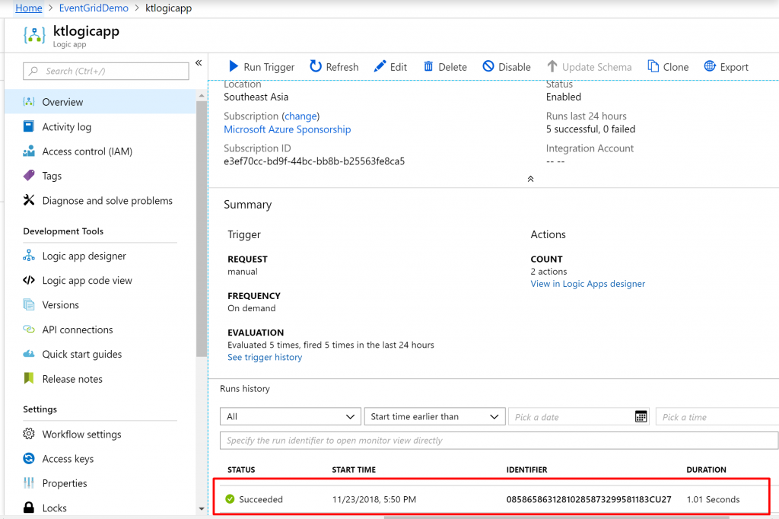Viewport: 779px width, 519px height.
Task: Click the Edit pencil icon
Action: (380, 66)
